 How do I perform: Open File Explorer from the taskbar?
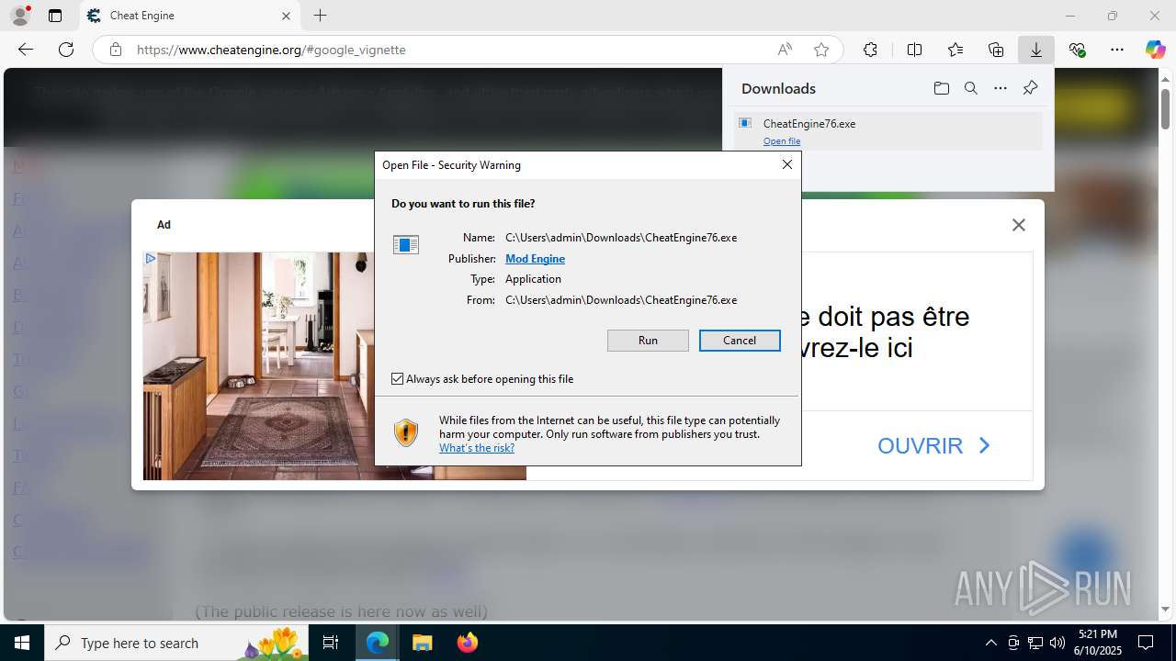pyautogui.click(x=422, y=643)
